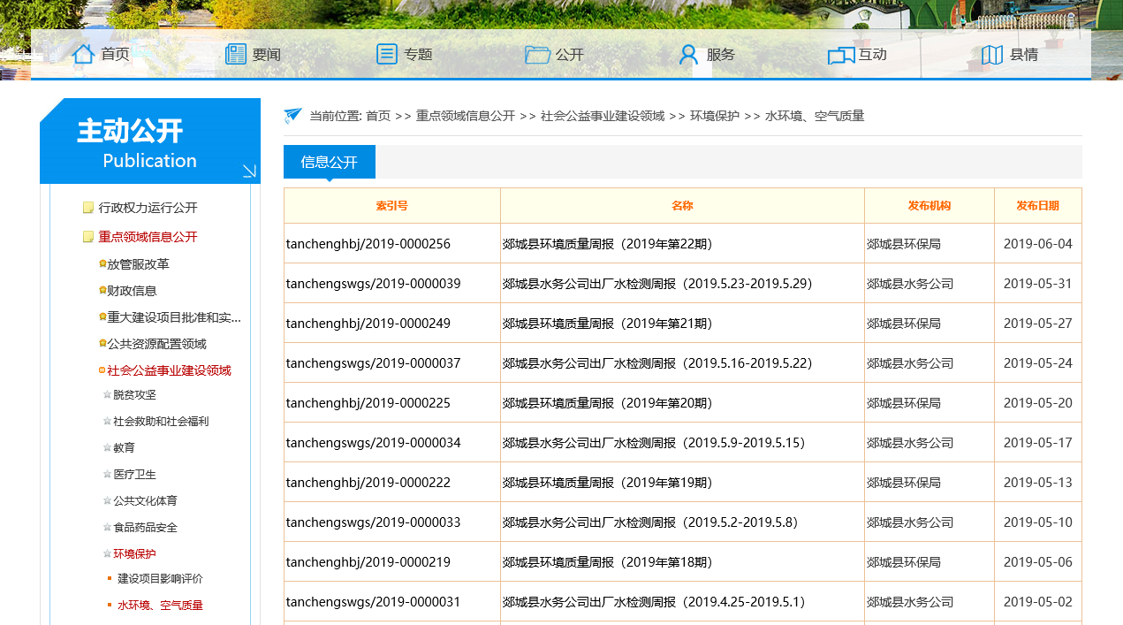Image resolution: width=1123 pixels, height=625 pixels.
Task: Open 公共资源配置领域 sidebar item
Action: (156, 344)
